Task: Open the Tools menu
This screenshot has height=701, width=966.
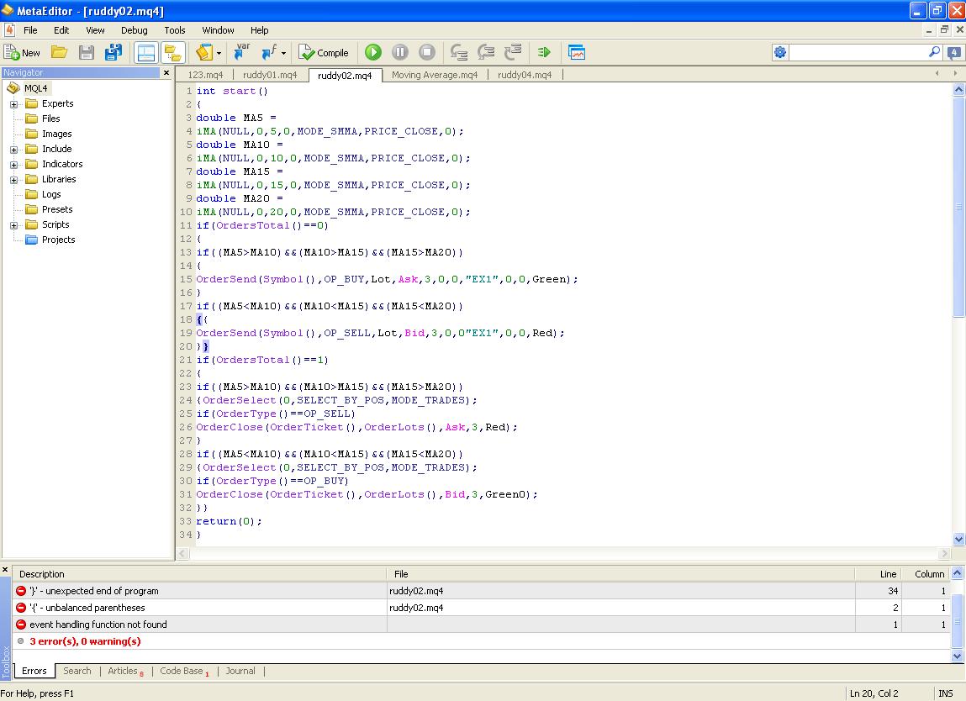Action: pyautogui.click(x=174, y=30)
